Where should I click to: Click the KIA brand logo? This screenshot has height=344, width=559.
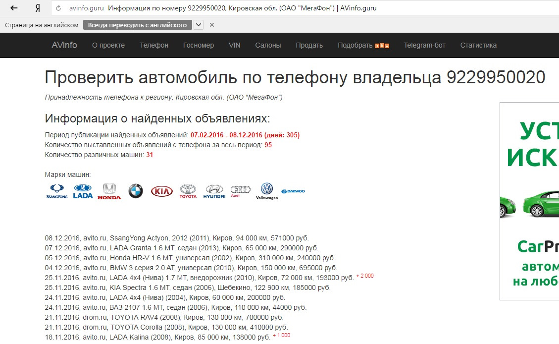(x=162, y=191)
